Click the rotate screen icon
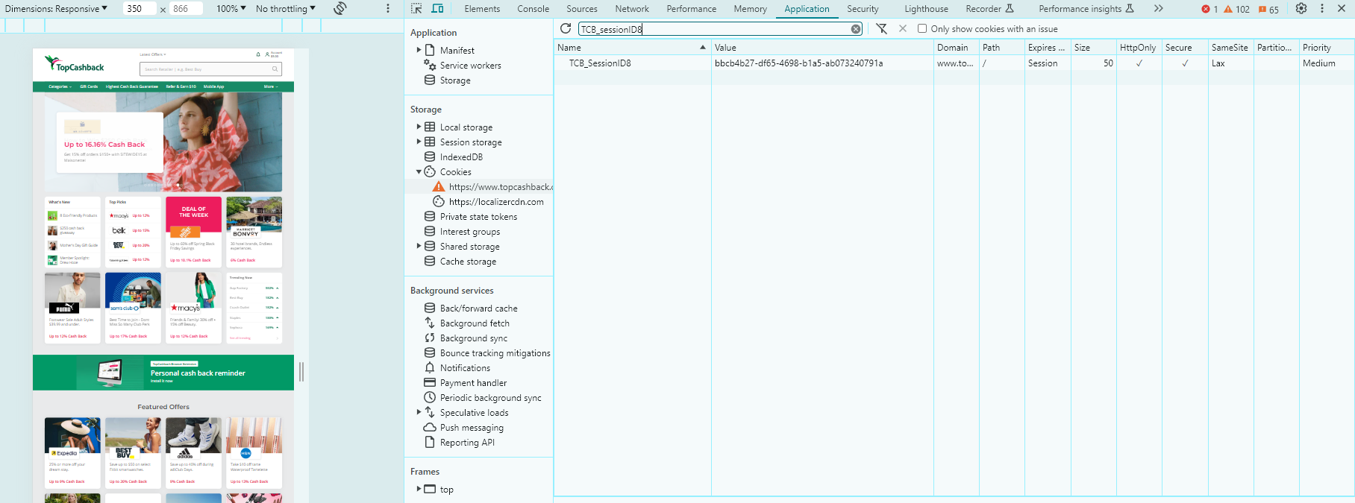Viewport: 1355px width, 503px height. pos(340,9)
